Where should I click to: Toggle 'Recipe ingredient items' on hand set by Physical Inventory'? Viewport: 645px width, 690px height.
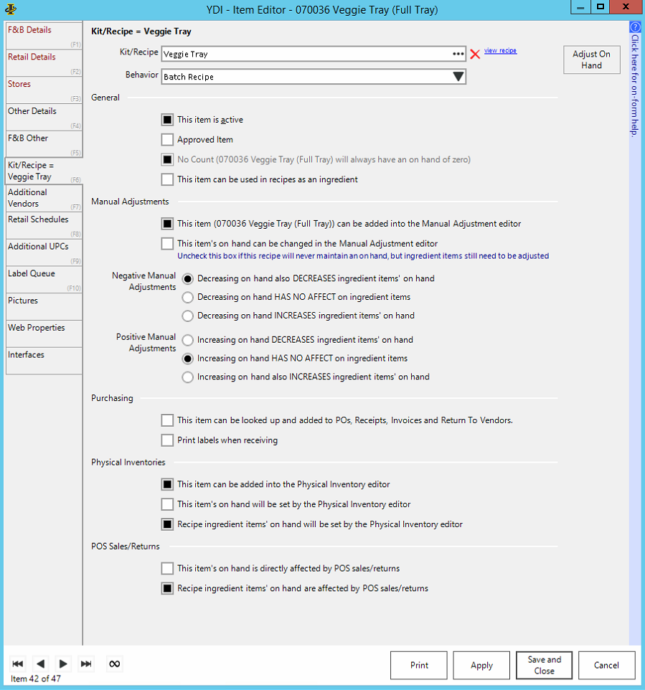pyautogui.click(x=167, y=524)
